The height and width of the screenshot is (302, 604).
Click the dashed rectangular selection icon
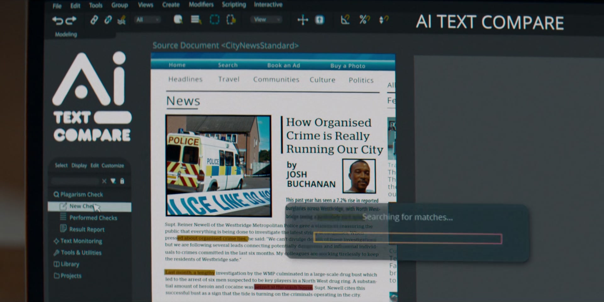coord(215,20)
